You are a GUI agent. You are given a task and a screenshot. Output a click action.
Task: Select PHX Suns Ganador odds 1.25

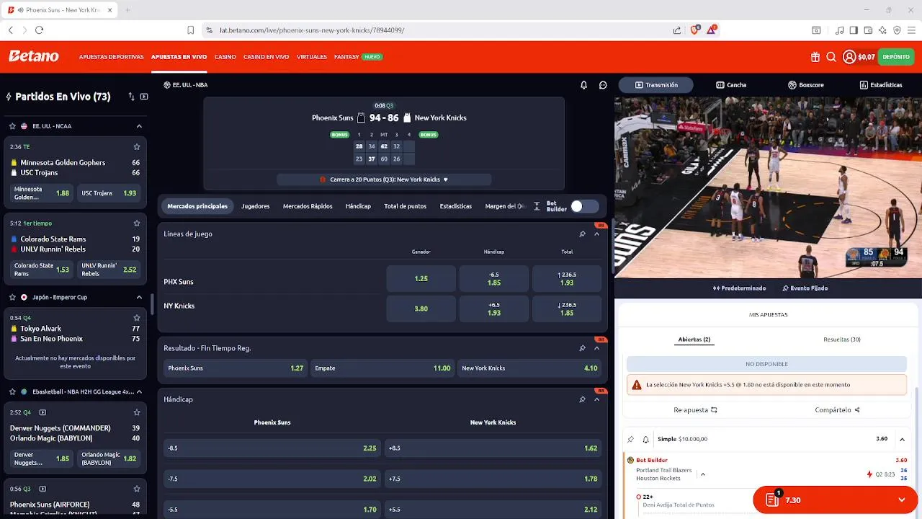(421, 278)
